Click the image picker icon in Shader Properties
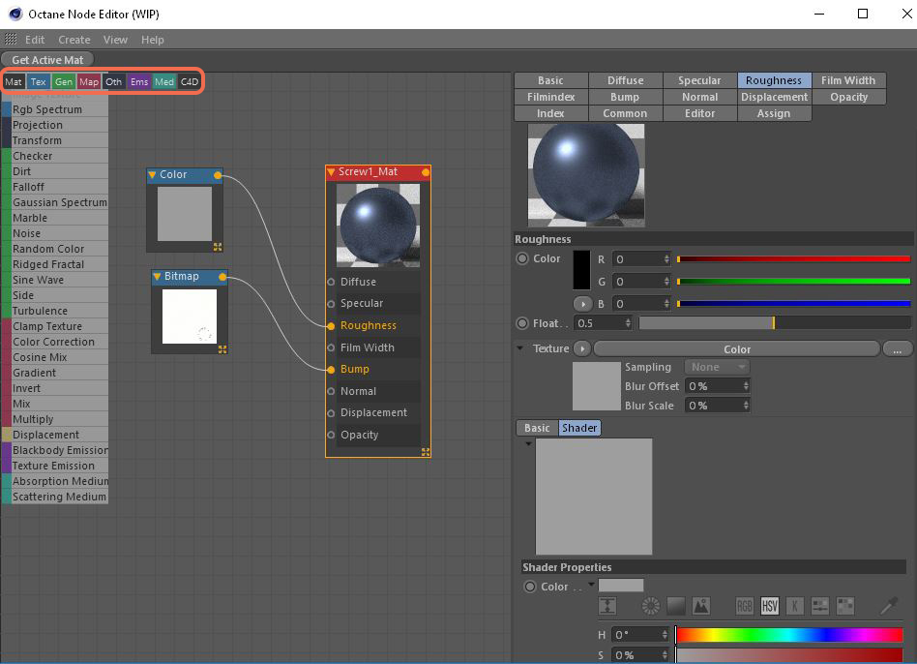 pos(699,605)
